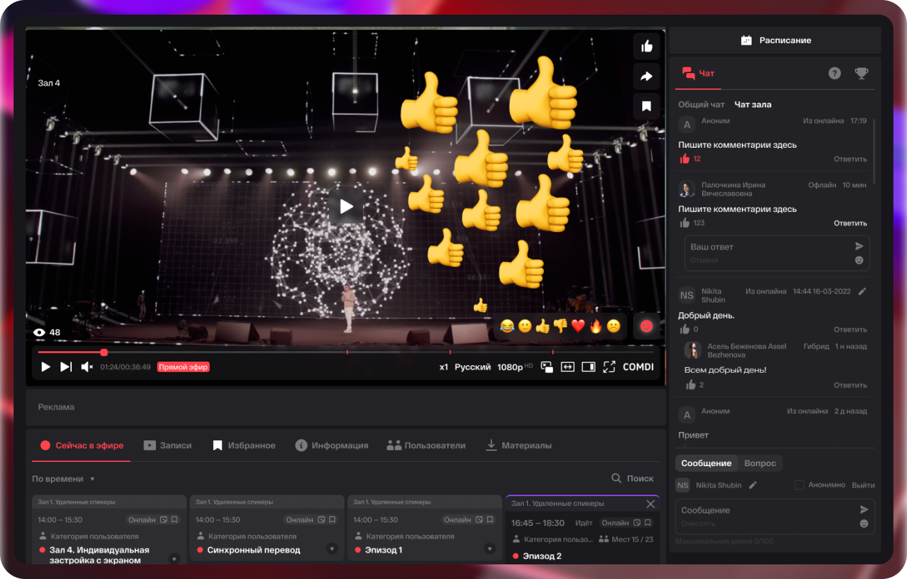This screenshot has height=579, width=907.
Task: Click the fullscreen icon in player controls
Action: coord(610,366)
